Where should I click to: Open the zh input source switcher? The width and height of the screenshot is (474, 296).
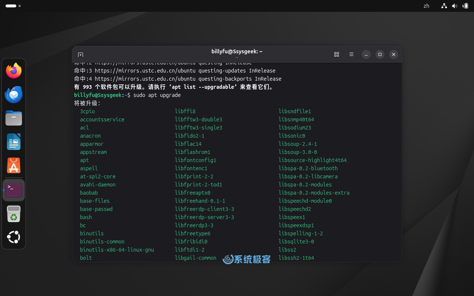point(426,6)
